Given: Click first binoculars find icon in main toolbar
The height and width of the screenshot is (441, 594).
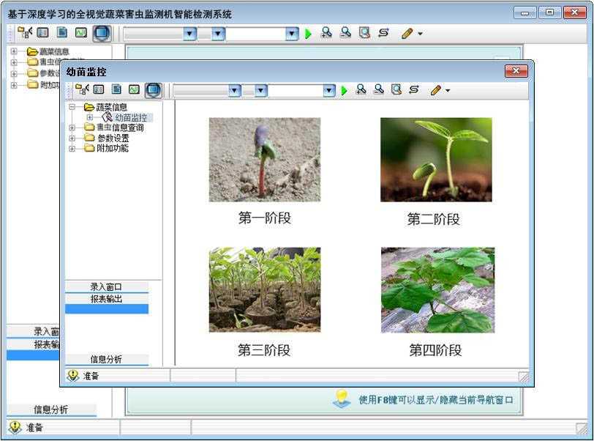Looking at the screenshot, I should coord(326,33).
